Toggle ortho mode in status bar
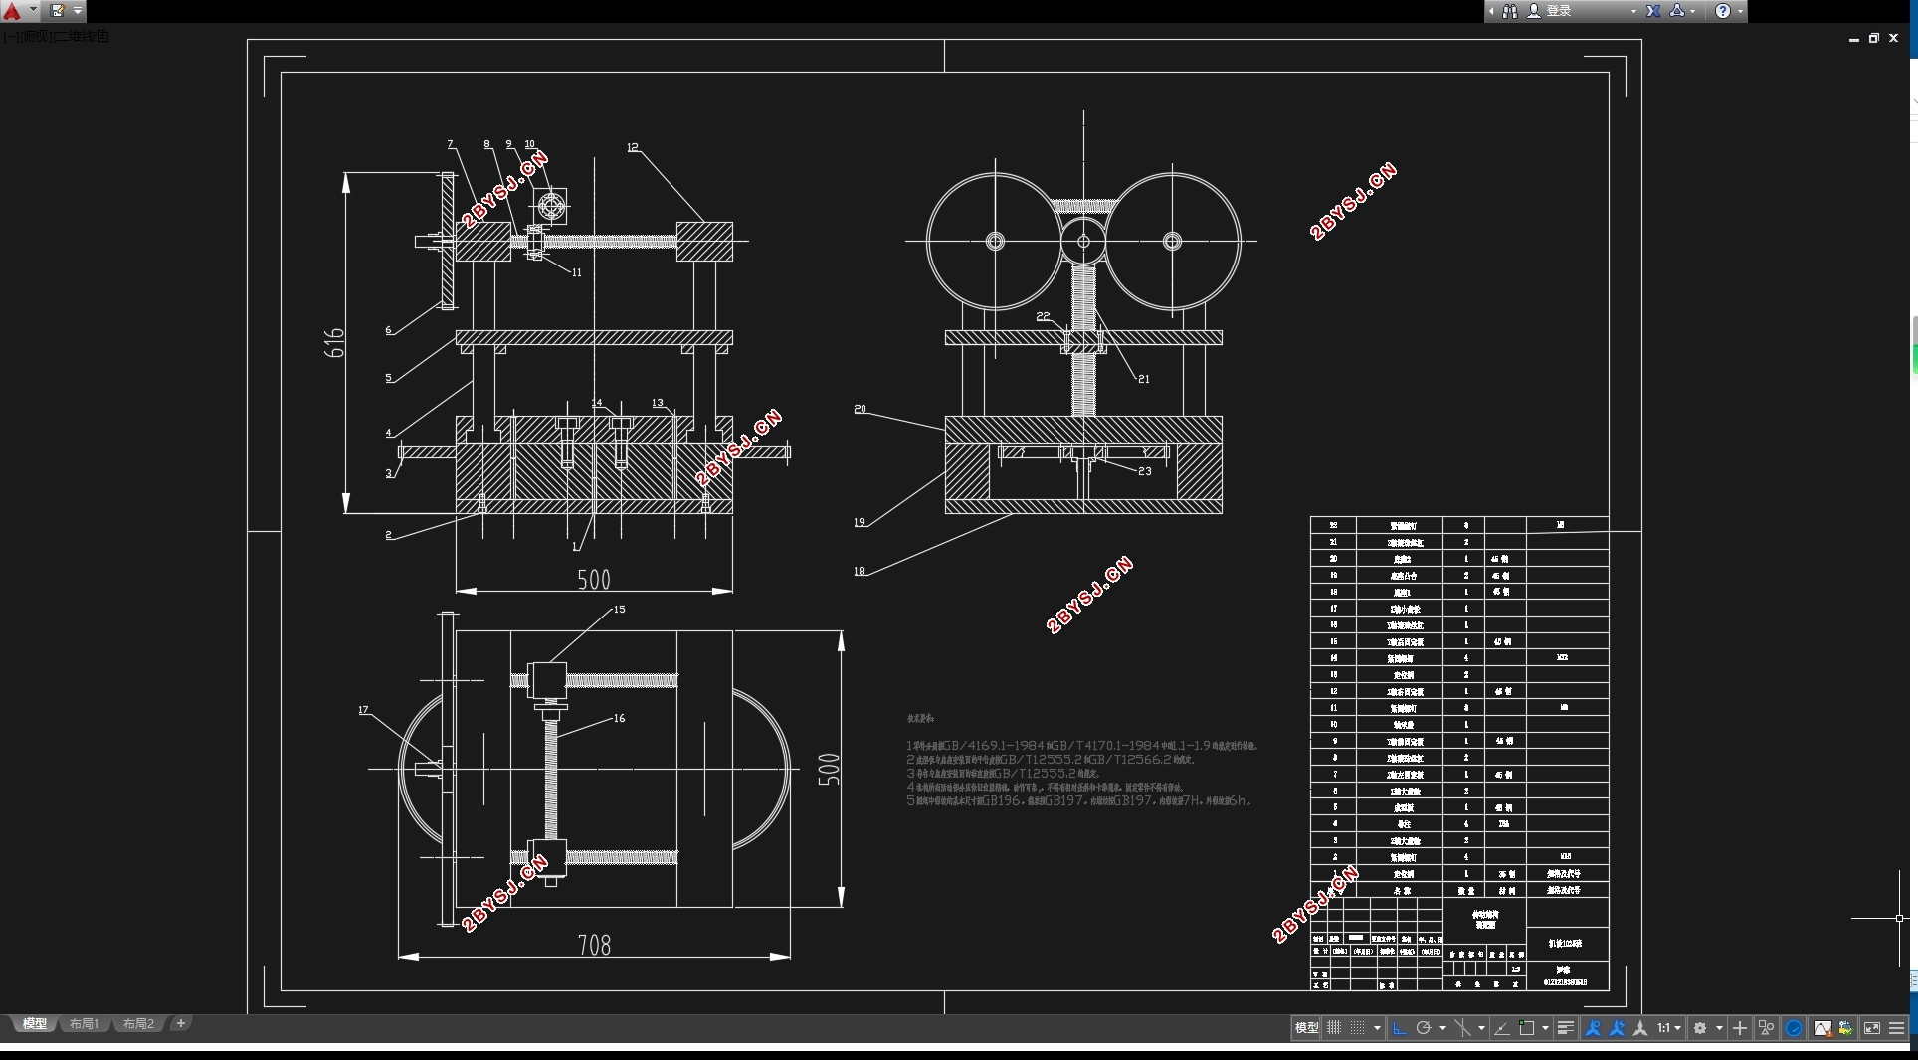 click(x=1399, y=1028)
